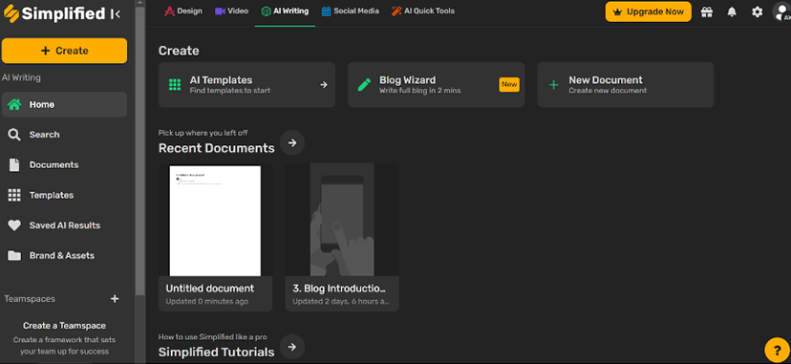Open all Recent Documents via arrow button
791x364 pixels.
tap(292, 142)
